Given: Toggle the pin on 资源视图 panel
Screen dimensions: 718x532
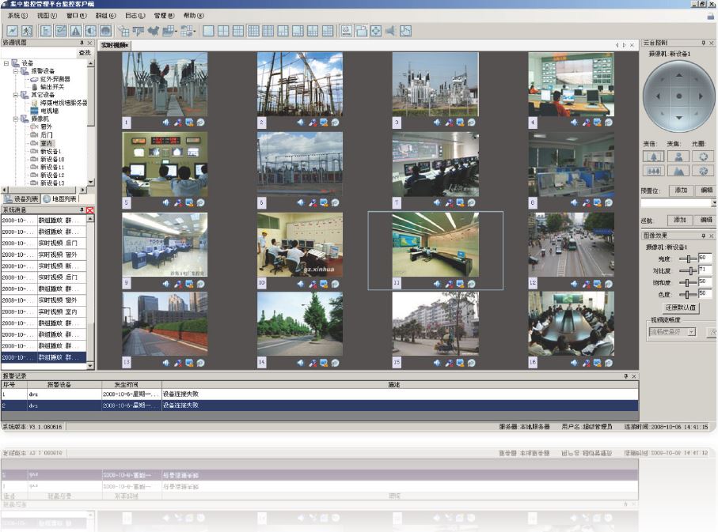Looking at the screenshot, I should (x=82, y=43).
